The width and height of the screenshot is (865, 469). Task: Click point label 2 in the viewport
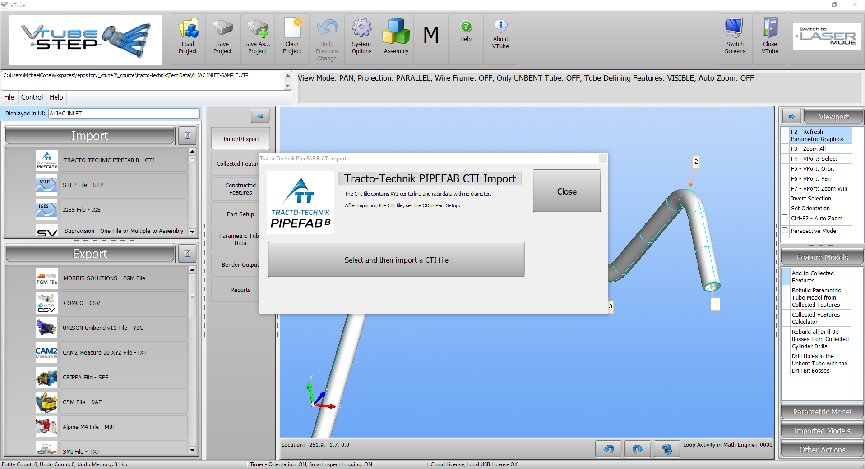tap(696, 162)
